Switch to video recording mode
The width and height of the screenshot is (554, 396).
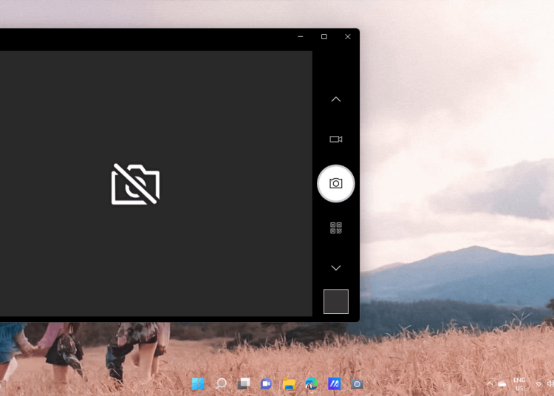335,139
